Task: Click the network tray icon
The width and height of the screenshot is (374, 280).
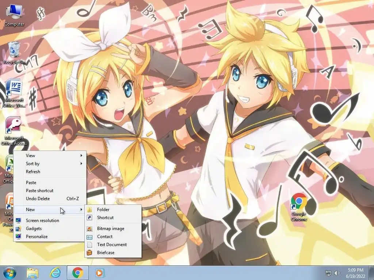Action: click(x=328, y=273)
